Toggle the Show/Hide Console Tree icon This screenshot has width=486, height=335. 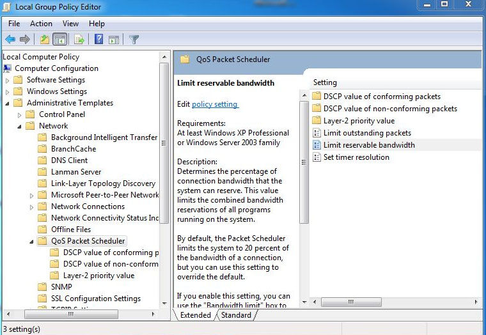[60, 40]
